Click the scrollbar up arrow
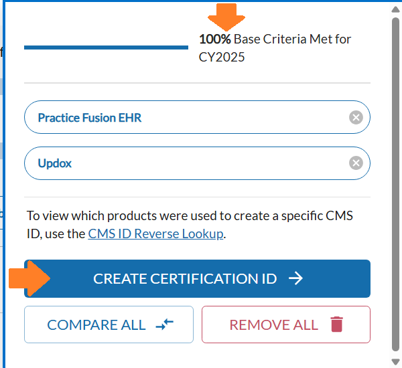The image size is (402, 368). click(395, 10)
